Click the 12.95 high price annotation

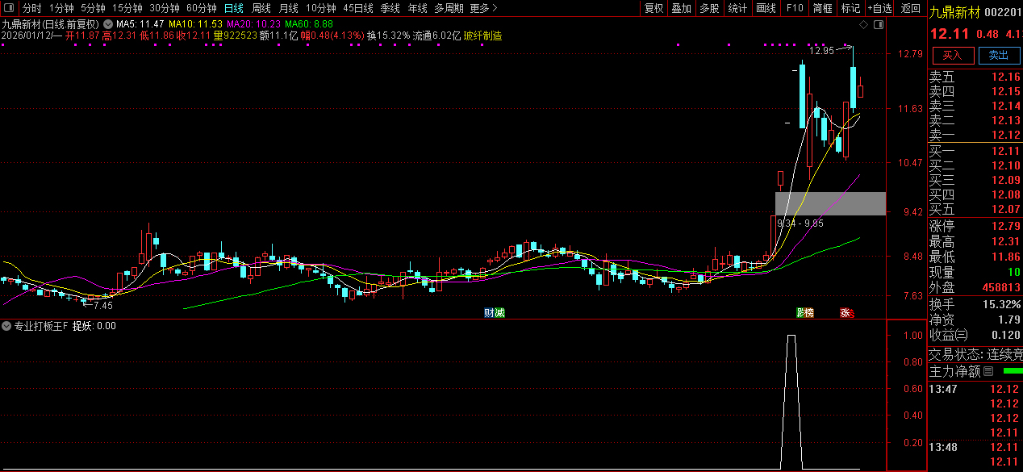(821, 50)
